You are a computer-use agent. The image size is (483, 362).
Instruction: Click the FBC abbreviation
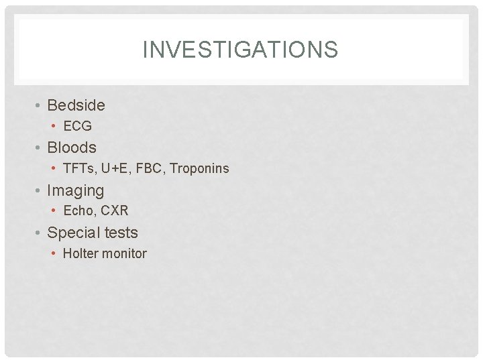coord(150,168)
